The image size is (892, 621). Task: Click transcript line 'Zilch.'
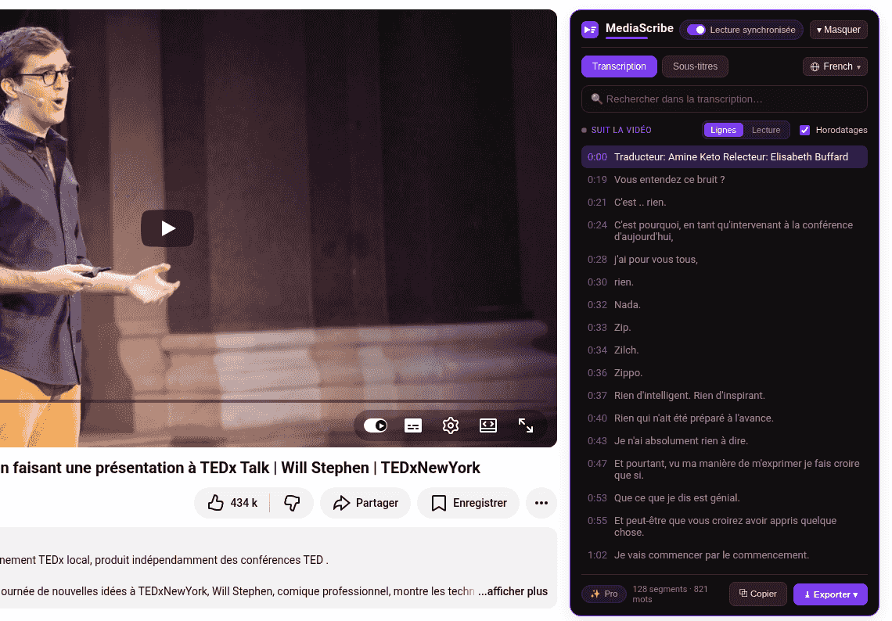[725, 350]
